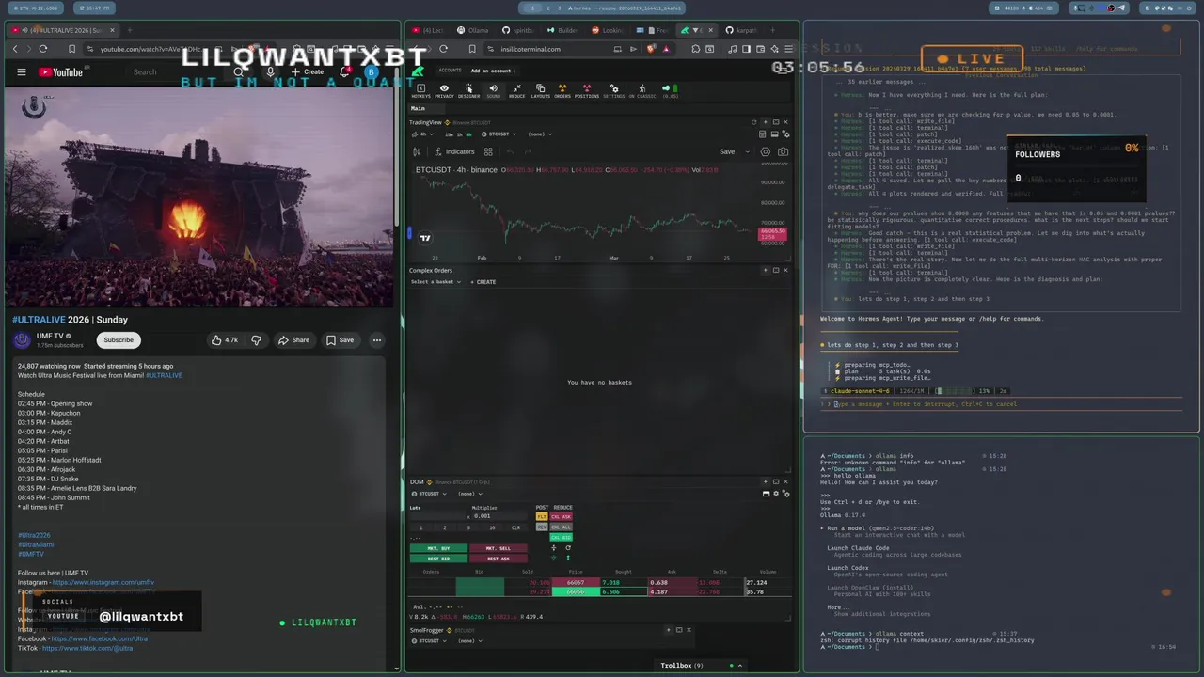Toggle Privacy mode eye icon
Screen dimensions: 1204x677
pos(444,91)
